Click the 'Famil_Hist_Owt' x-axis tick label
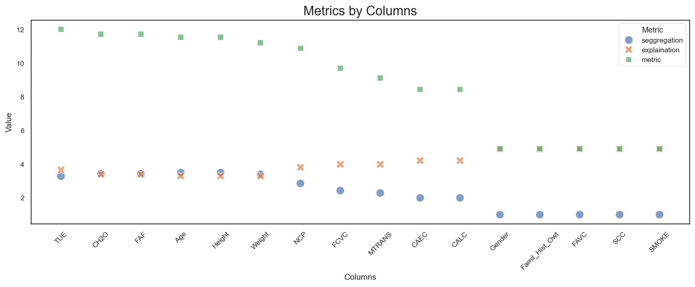Image resolution: width=695 pixels, height=287 pixels. click(x=540, y=251)
